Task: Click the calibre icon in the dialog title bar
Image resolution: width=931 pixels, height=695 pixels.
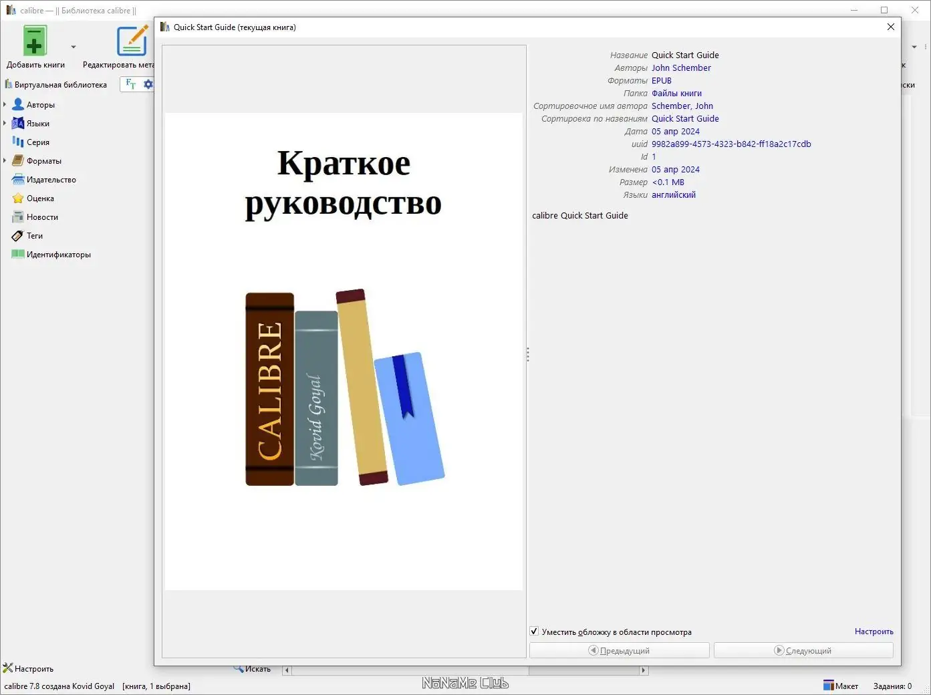Action: (165, 27)
